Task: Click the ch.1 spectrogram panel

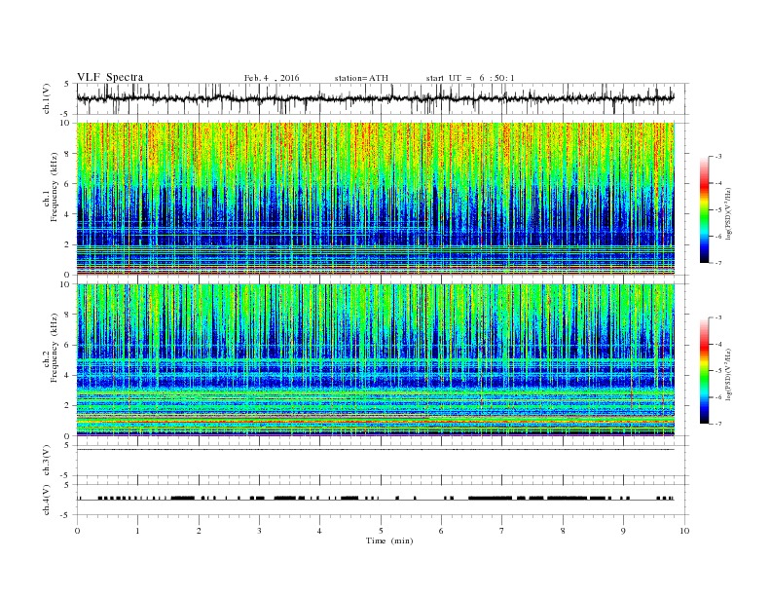Action: (x=376, y=199)
